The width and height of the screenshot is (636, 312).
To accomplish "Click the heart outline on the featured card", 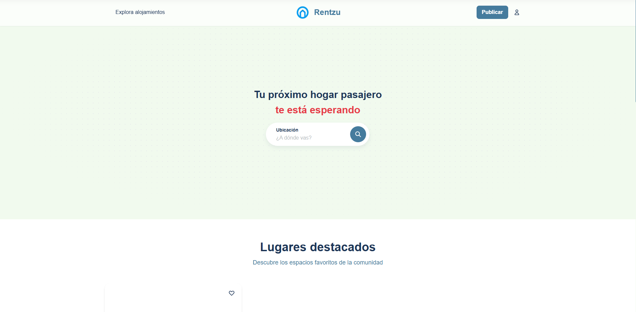I will tap(232, 293).
